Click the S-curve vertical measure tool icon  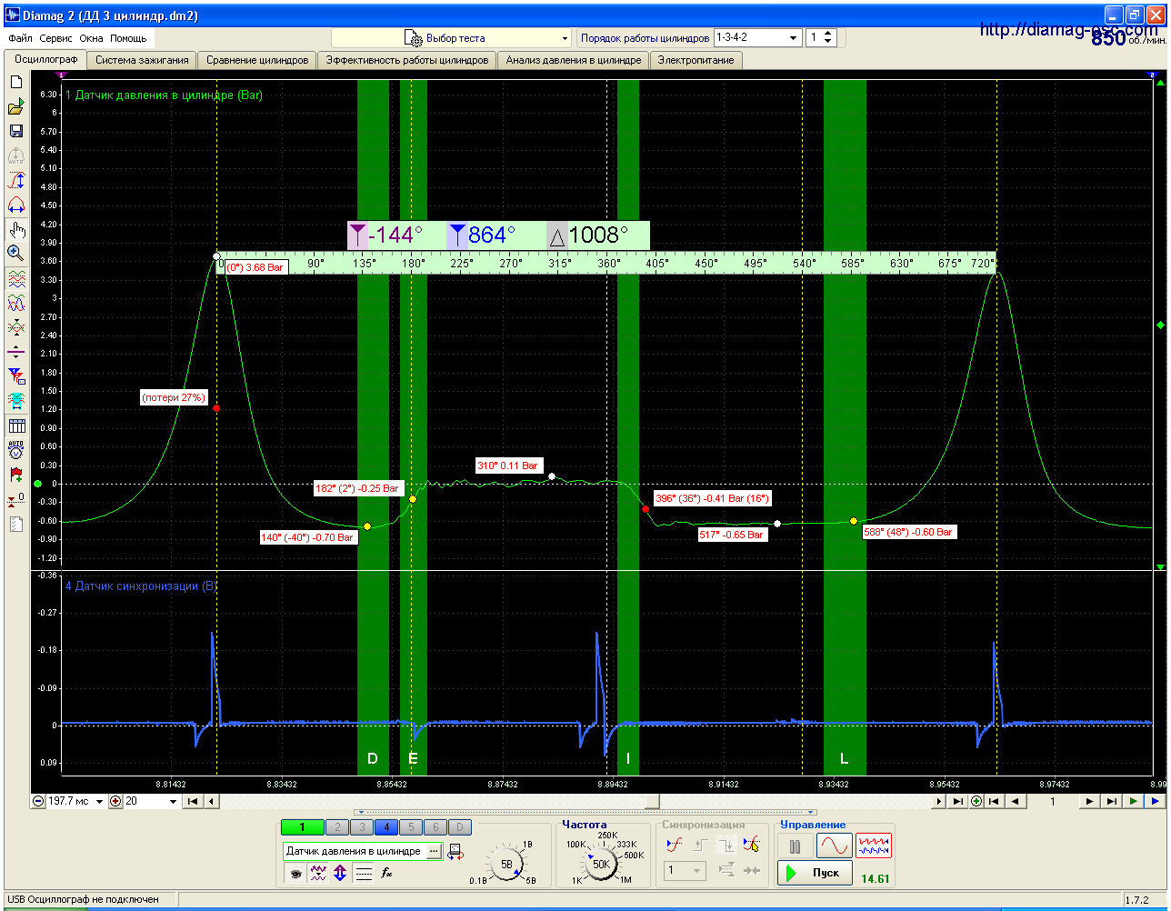pyautogui.click(x=15, y=180)
